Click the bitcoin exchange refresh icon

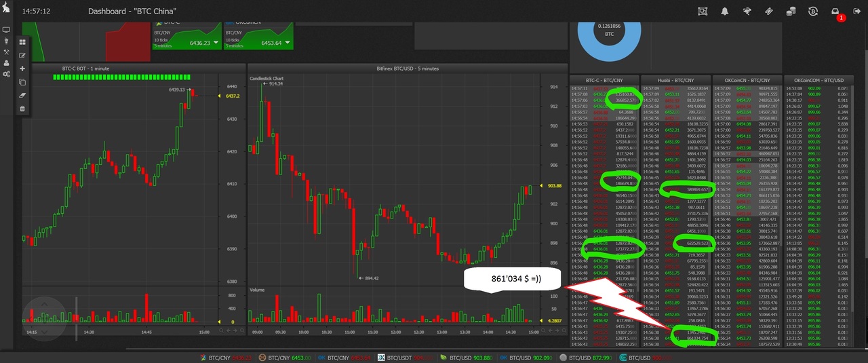click(813, 12)
